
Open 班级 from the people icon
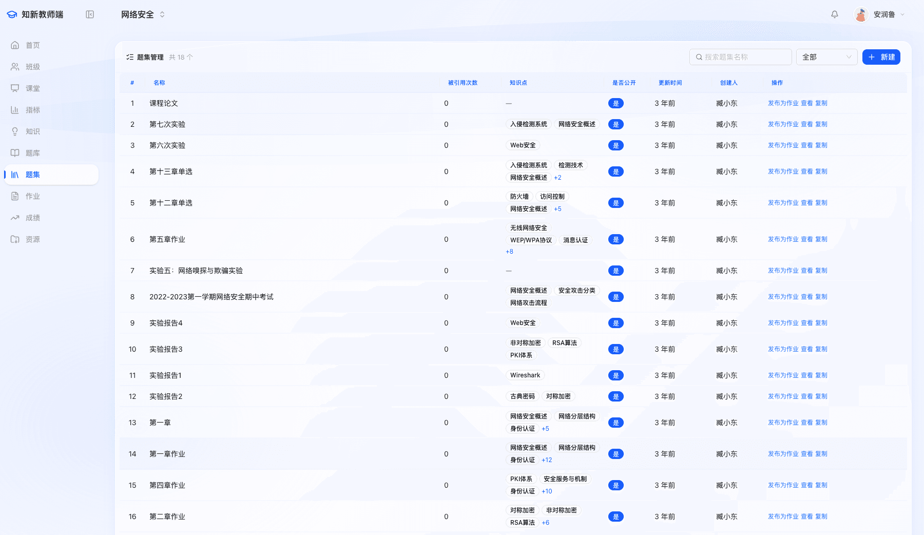click(15, 67)
